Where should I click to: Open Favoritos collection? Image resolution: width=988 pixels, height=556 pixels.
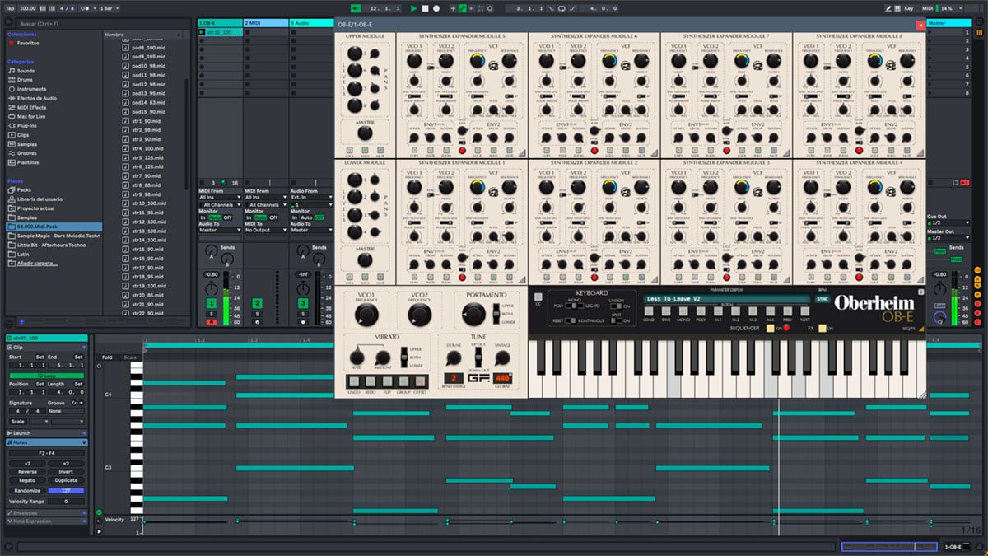(x=27, y=43)
